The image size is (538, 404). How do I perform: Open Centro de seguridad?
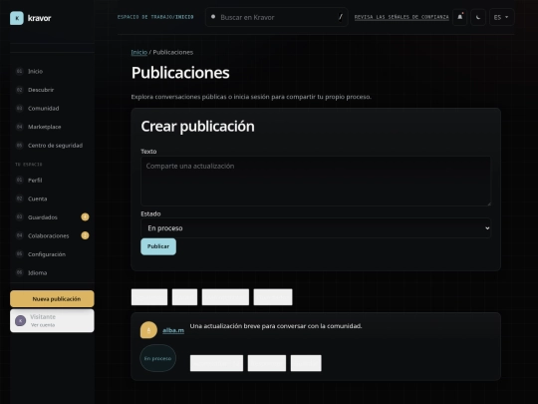pos(52,146)
